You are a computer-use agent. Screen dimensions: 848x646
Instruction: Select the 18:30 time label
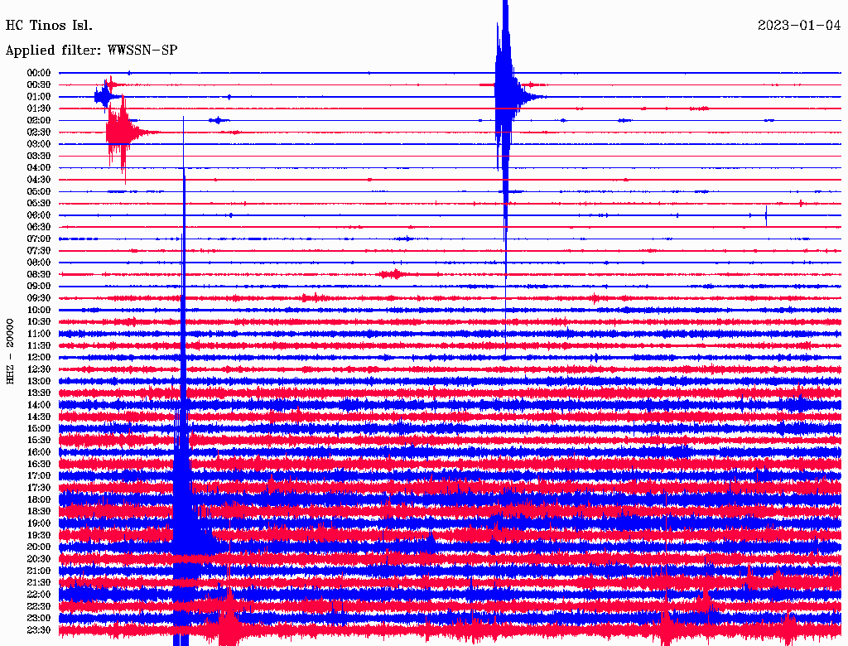coord(39,511)
